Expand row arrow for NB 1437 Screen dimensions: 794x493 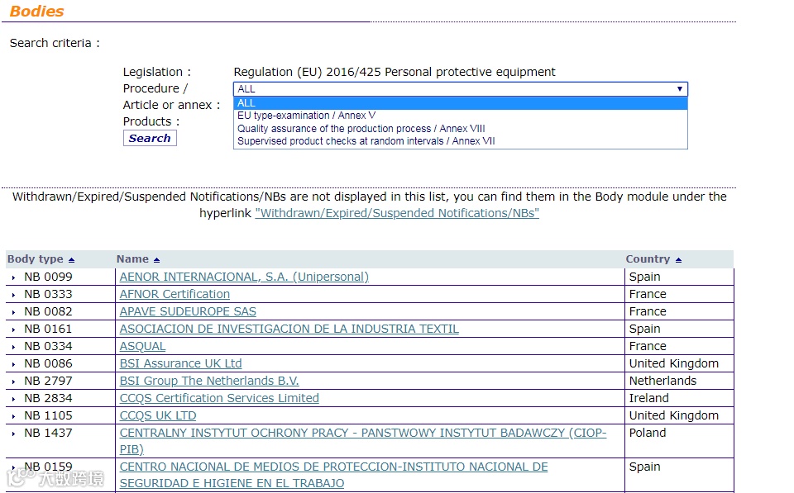pyautogui.click(x=14, y=434)
